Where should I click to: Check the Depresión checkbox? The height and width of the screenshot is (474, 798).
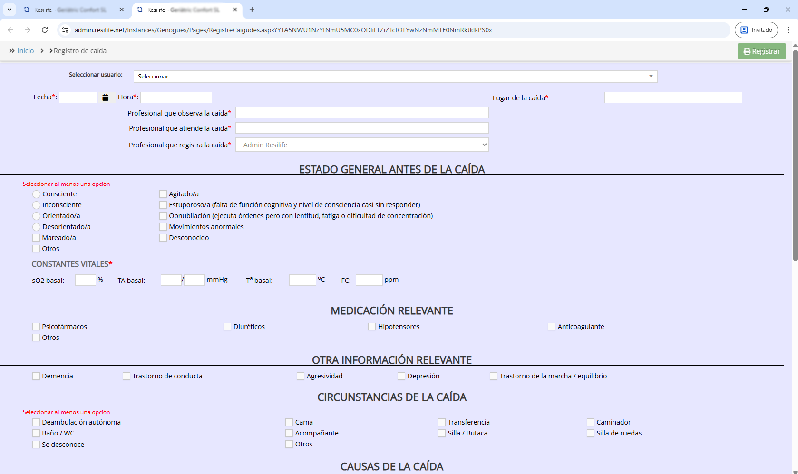click(401, 376)
